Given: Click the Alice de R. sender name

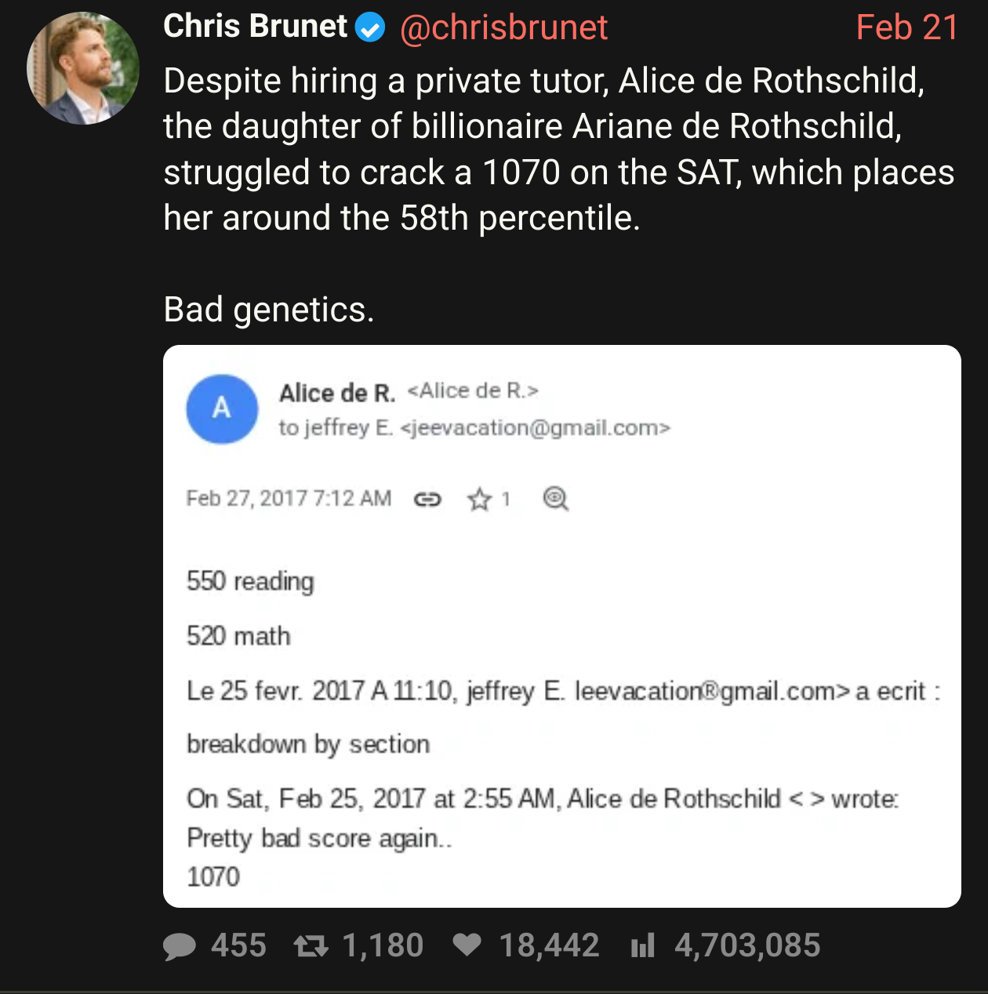Looking at the screenshot, I should coord(337,393).
